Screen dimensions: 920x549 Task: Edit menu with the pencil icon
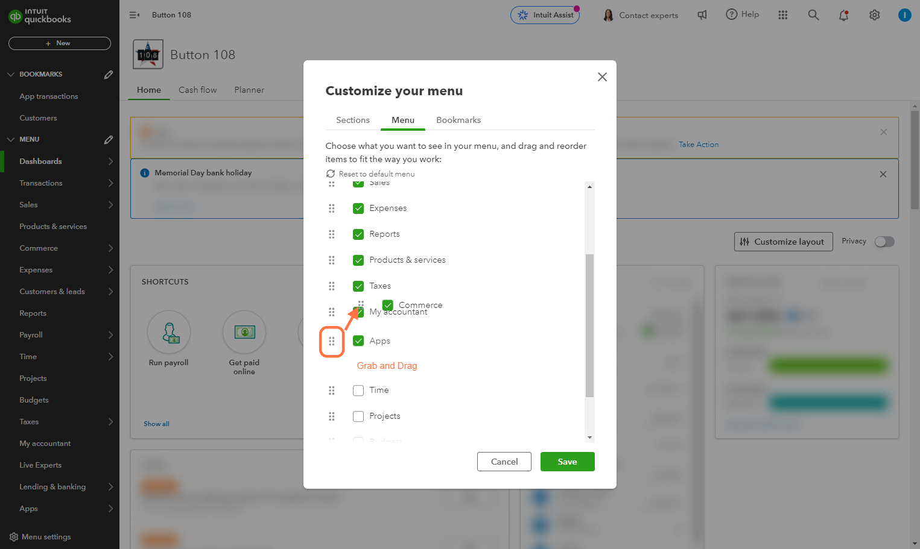(x=109, y=140)
